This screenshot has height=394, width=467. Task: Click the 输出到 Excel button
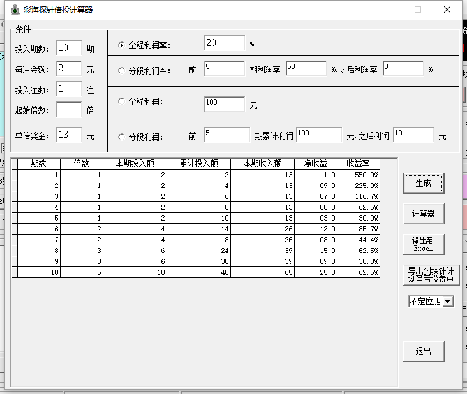(423, 244)
